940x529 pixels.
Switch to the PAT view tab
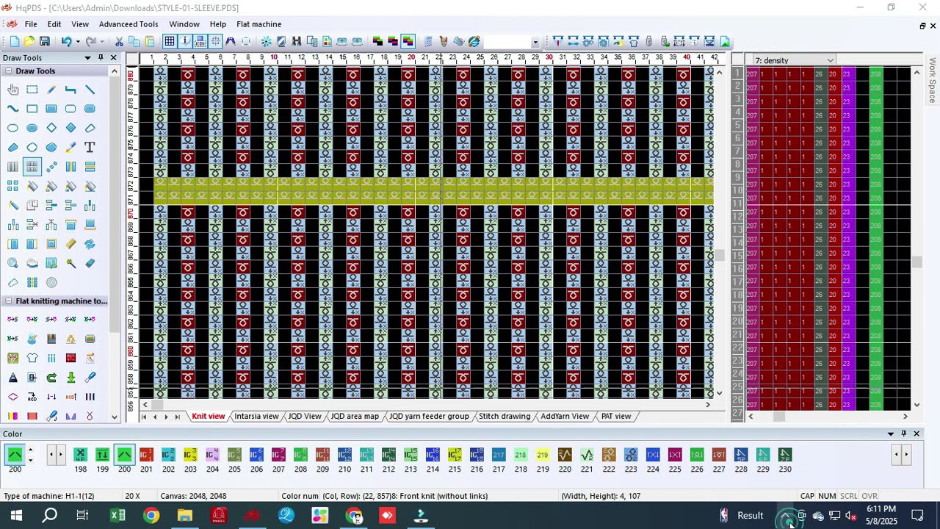click(616, 416)
